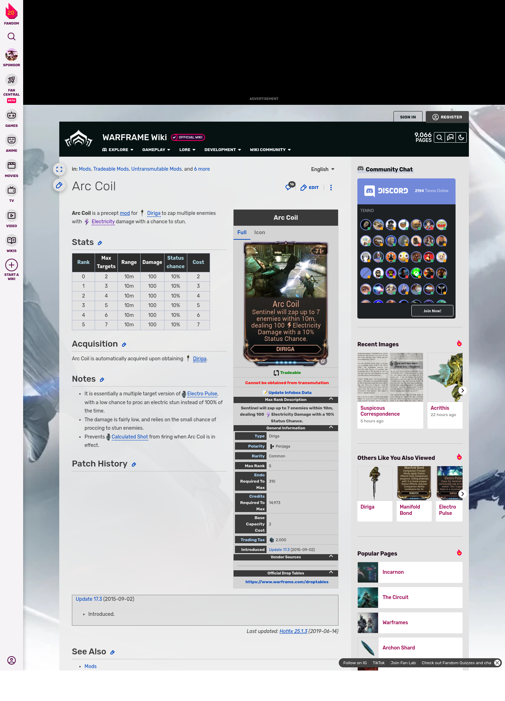Viewport: 505px width, 701px height.
Task: Click the Register button
Action: click(x=447, y=117)
